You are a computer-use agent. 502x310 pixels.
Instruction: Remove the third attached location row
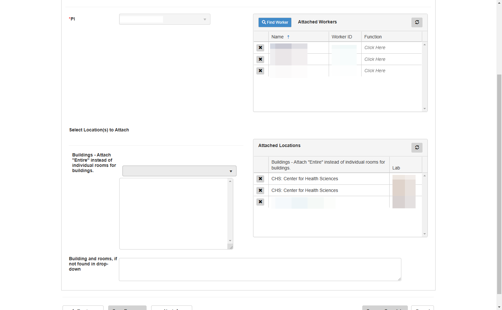(260, 202)
